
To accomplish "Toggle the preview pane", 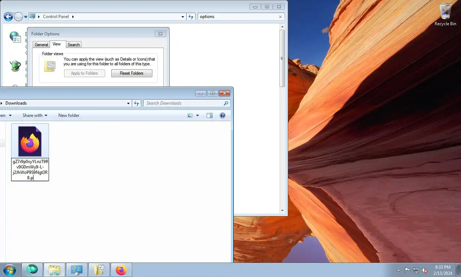I will pos(210,115).
